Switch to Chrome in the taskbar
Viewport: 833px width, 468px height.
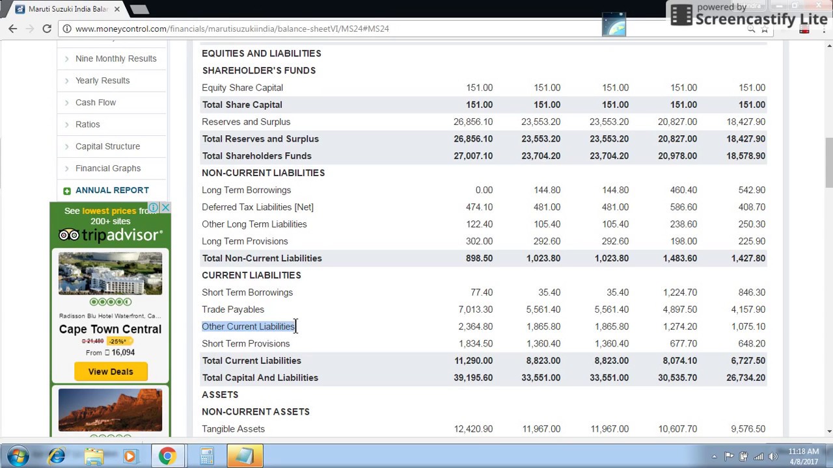pos(167,456)
